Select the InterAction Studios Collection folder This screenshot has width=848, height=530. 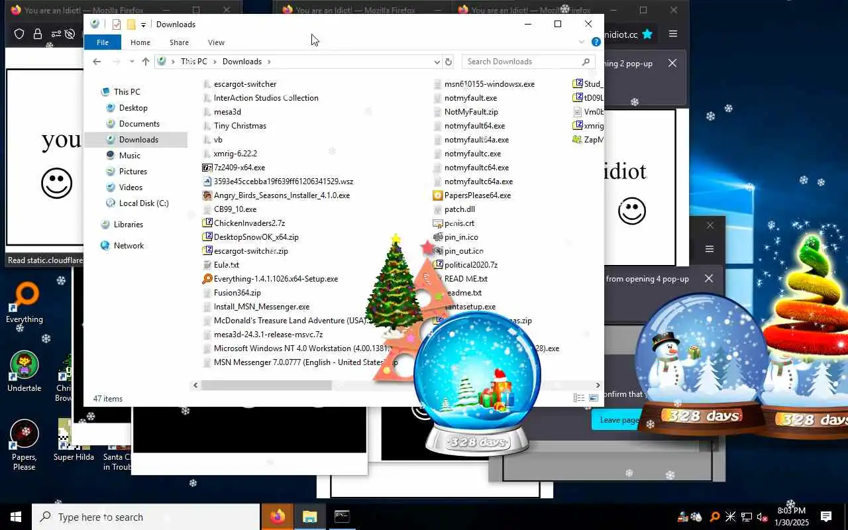point(266,98)
